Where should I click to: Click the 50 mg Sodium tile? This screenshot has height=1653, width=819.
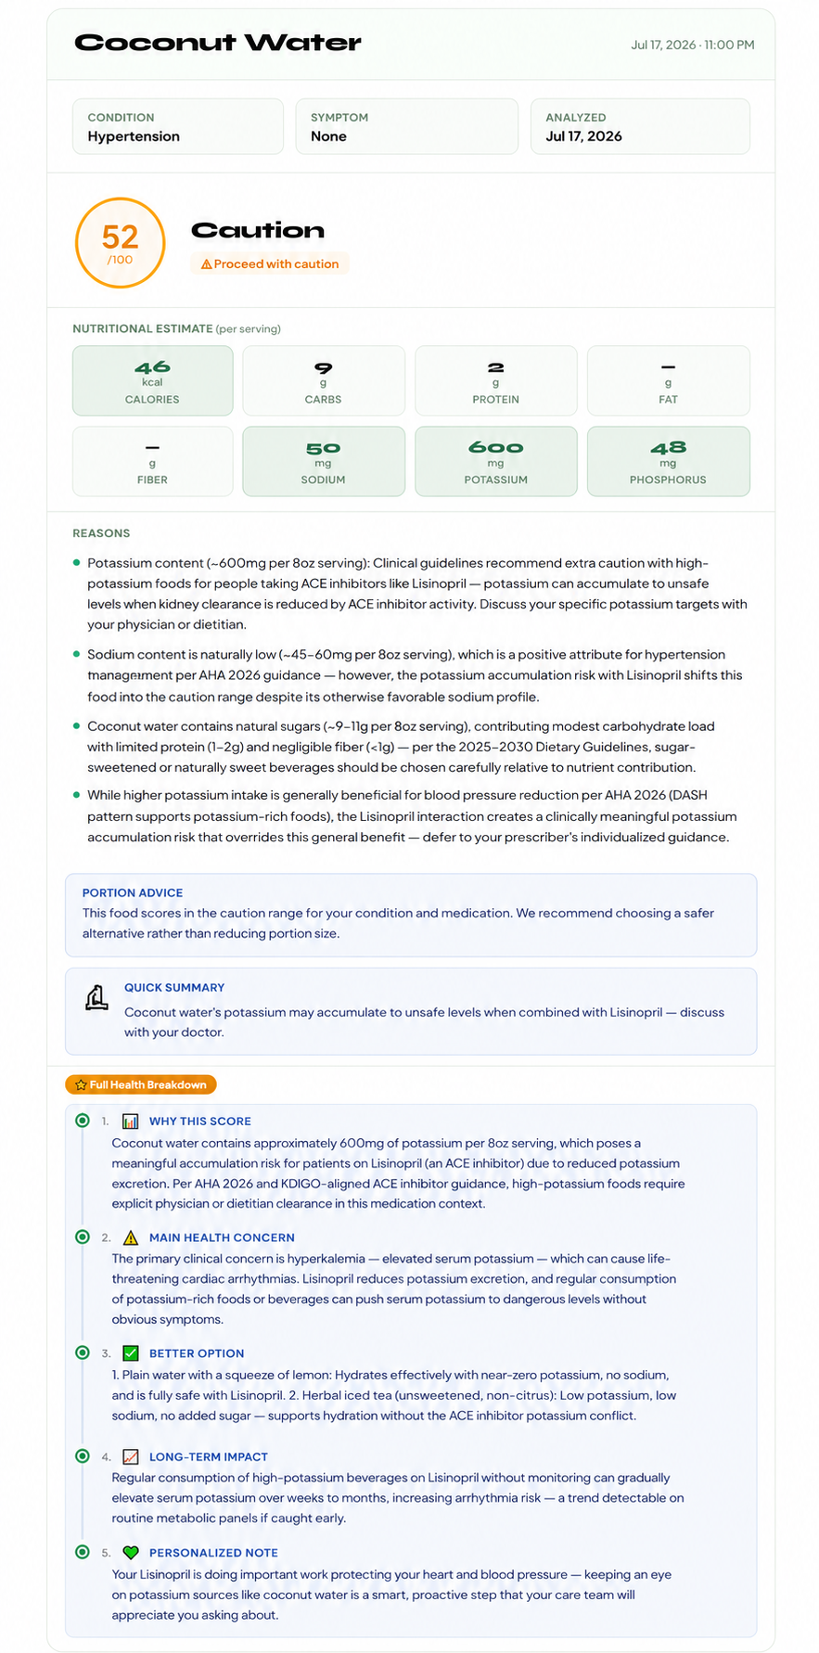pyautogui.click(x=324, y=461)
